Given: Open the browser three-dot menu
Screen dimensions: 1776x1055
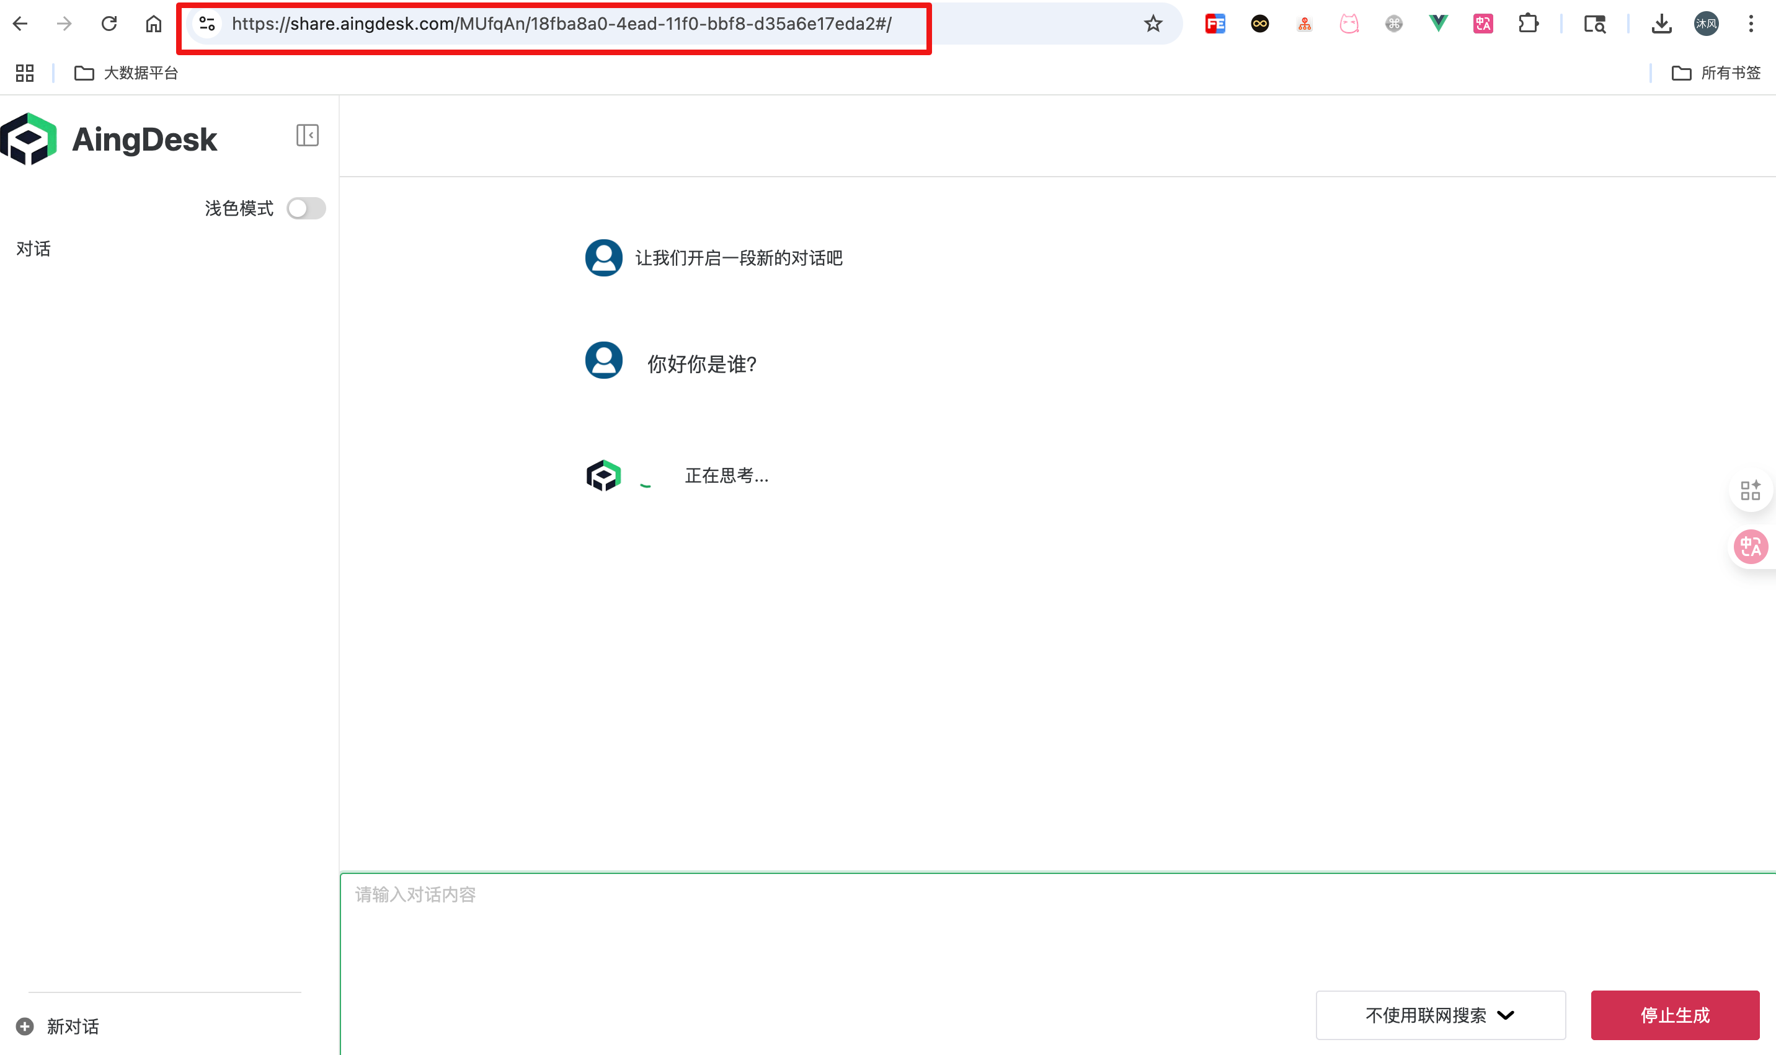Looking at the screenshot, I should tap(1751, 24).
